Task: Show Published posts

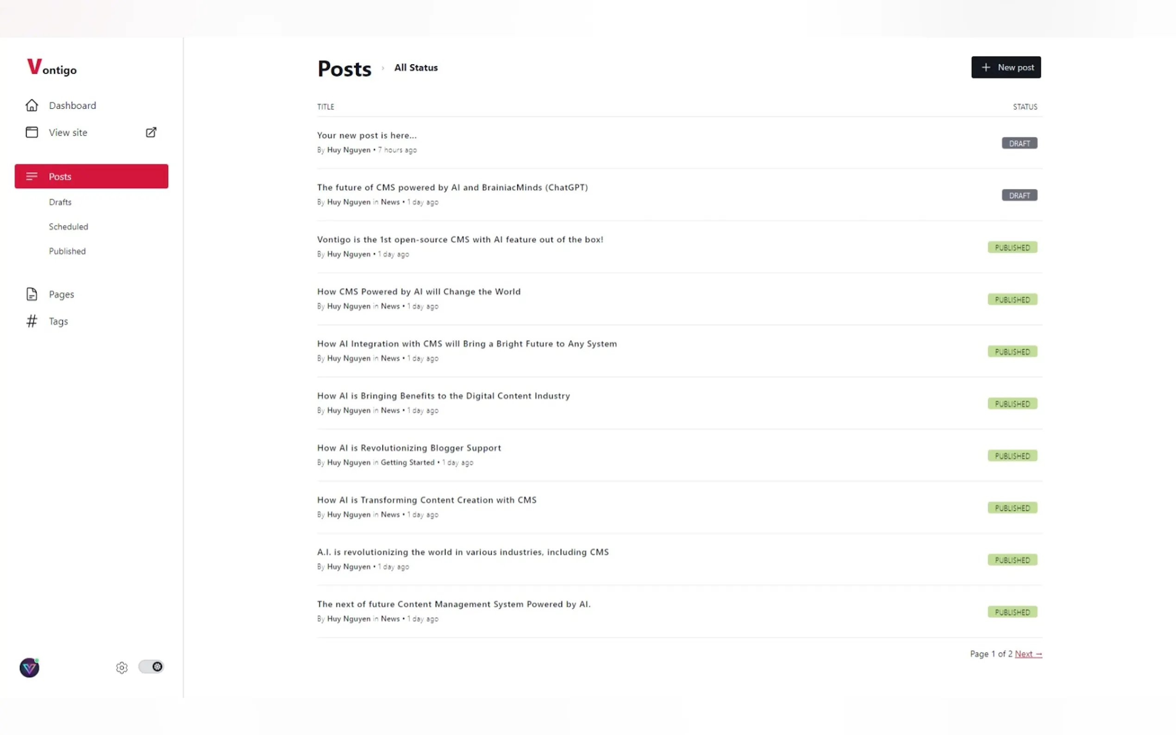Action: pyautogui.click(x=67, y=251)
